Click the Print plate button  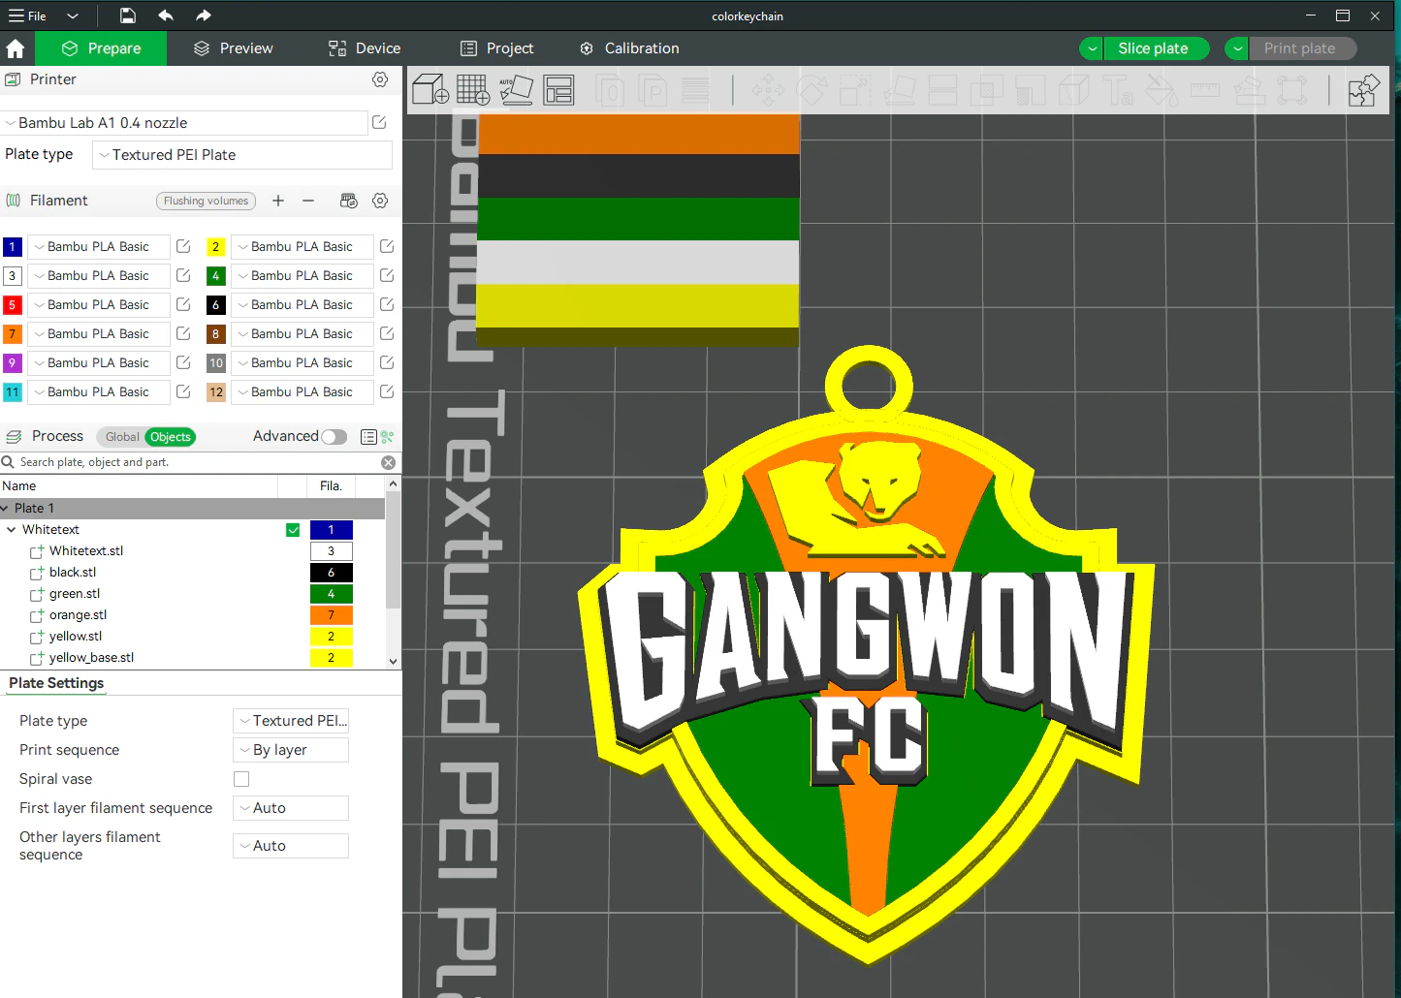coord(1302,48)
